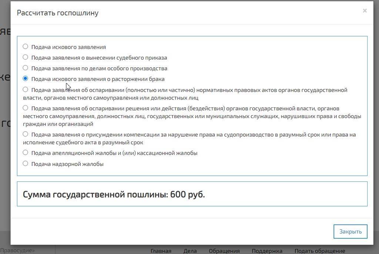Open 'Обращения' in the bottom navigation
Image resolution: width=379 pixels, height=254 pixels.
(224, 251)
